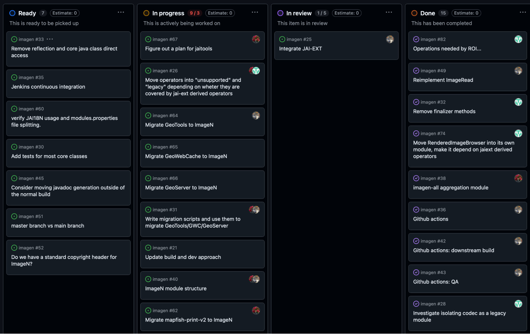The height and width of the screenshot is (334, 530).
Task: Click assignee avatar on imagen #25 card
Action: pyautogui.click(x=390, y=39)
